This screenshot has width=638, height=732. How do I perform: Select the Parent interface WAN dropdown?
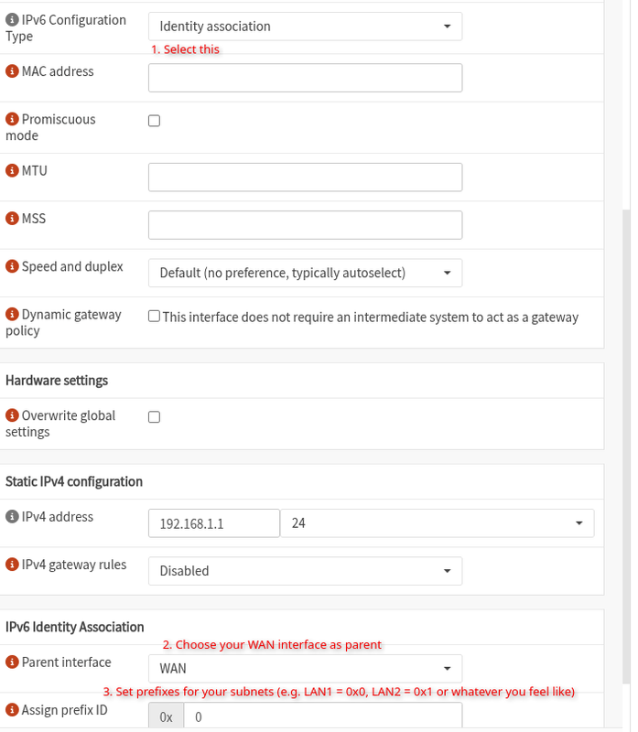[x=306, y=669]
